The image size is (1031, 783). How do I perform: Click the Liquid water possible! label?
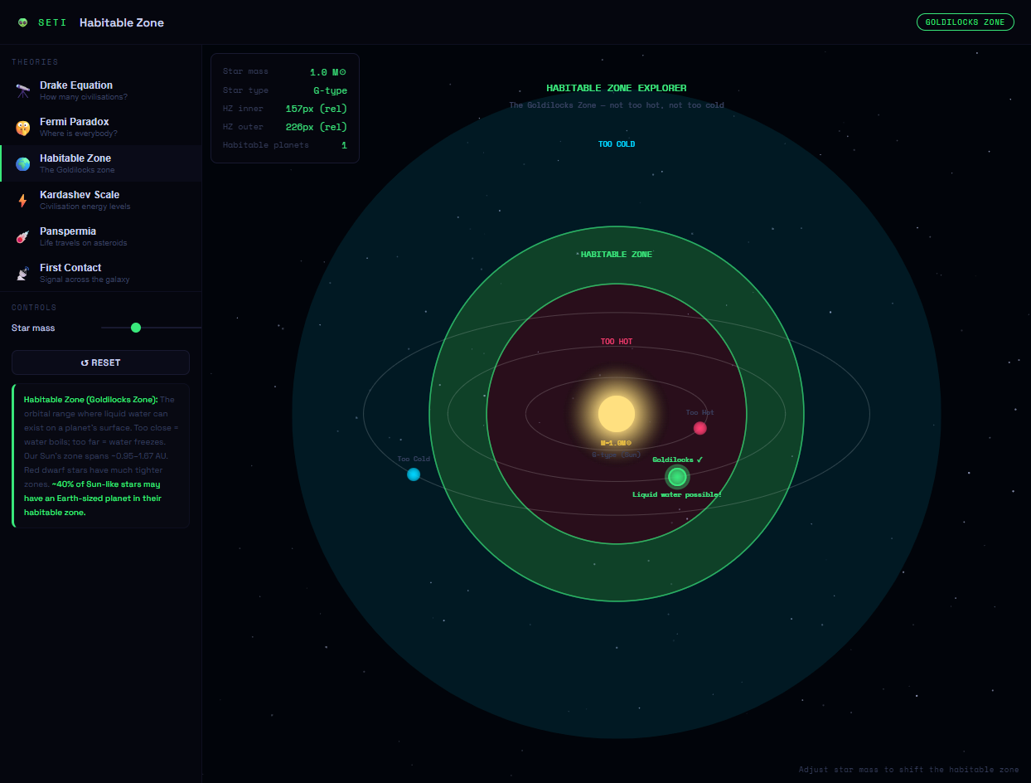[x=677, y=494]
